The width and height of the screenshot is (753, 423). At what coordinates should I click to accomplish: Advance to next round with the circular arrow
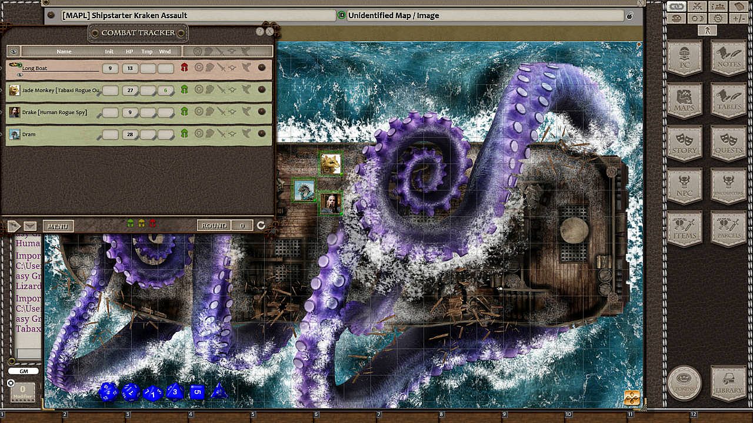click(x=261, y=226)
